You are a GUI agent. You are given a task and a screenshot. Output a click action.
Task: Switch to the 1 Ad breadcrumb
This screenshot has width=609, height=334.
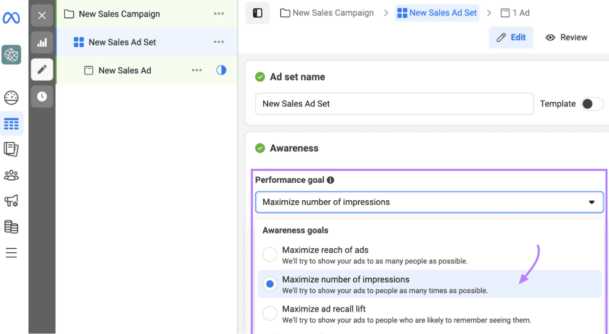coord(515,13)
